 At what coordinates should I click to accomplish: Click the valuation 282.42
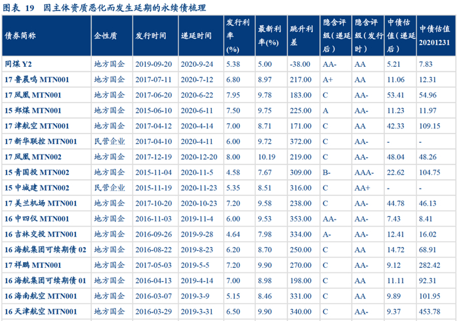(x=429, y=265)
